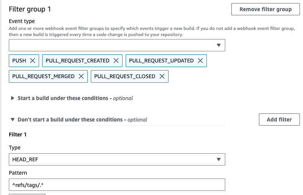Dismiss the PULL_REQUEST_CLOSED event chip
This screenshot has height=195, width=303.
(162, 76)
